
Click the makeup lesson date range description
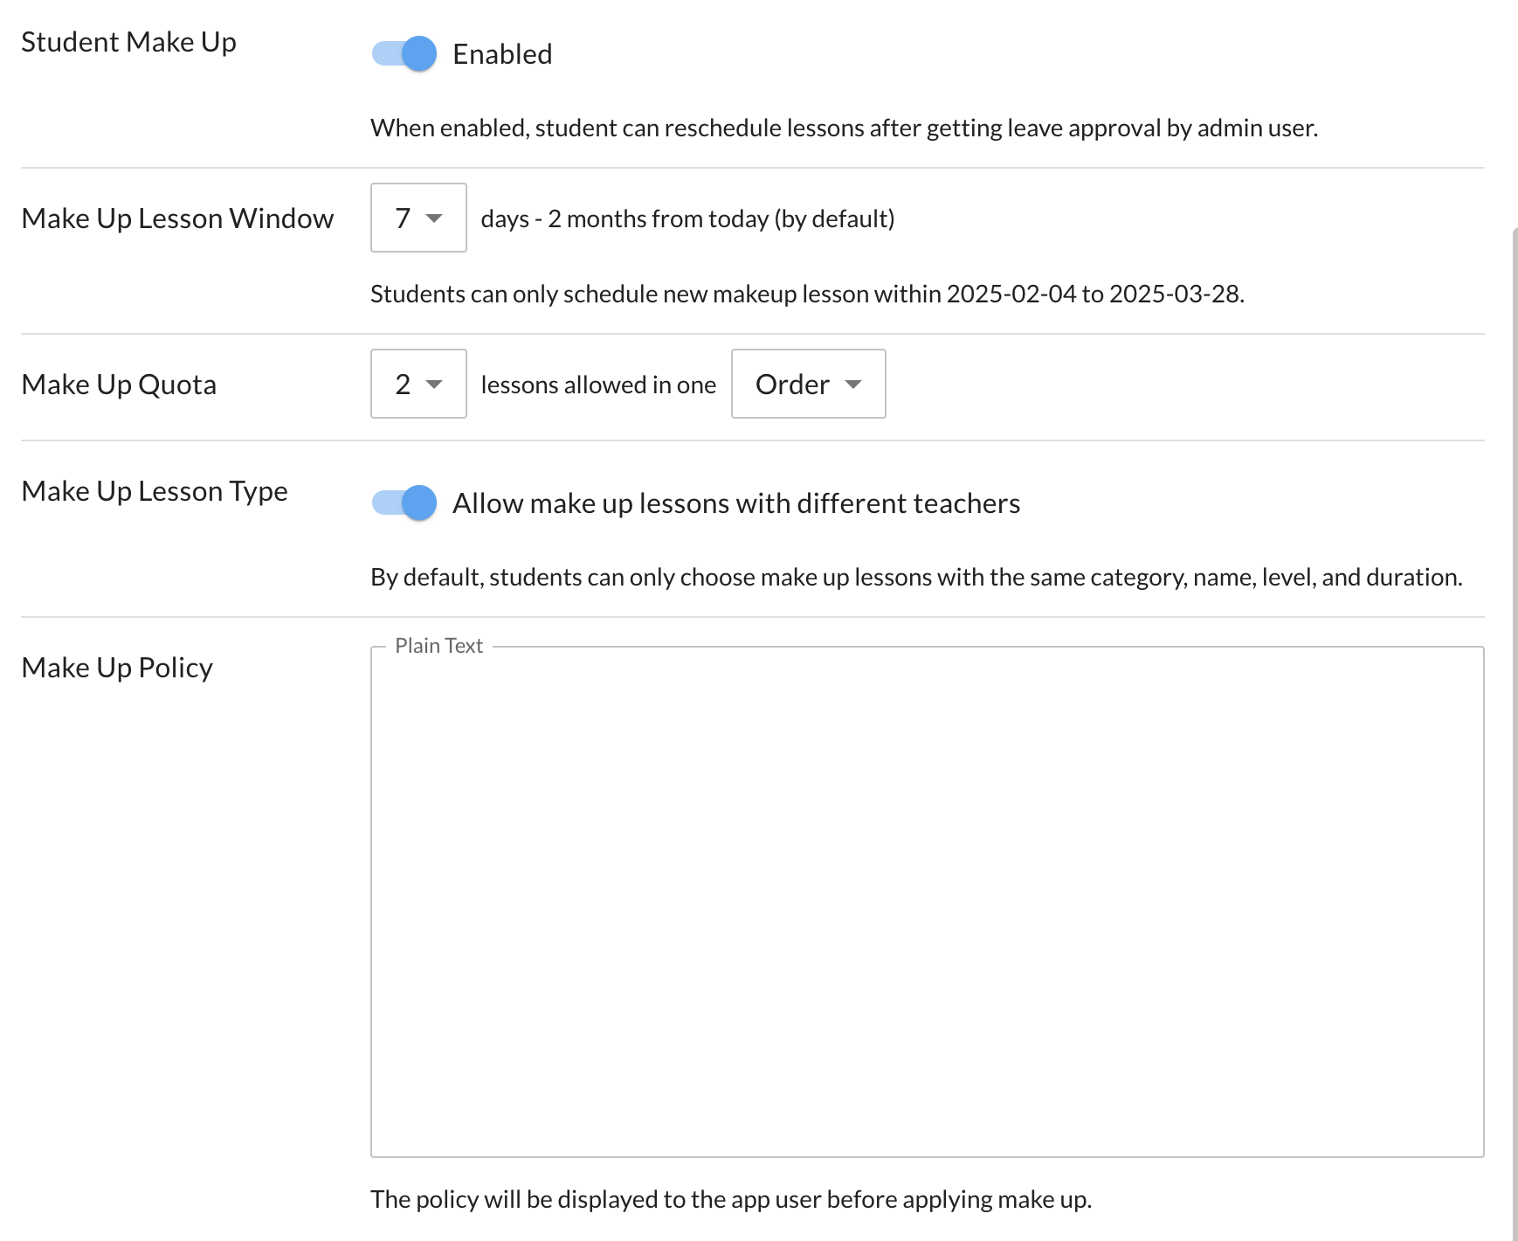tap(807, 294)
